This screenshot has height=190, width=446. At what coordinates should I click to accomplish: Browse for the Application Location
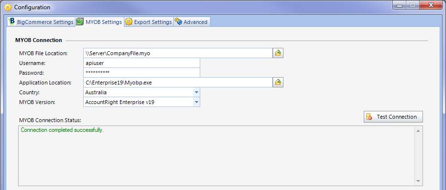point(278,83)
